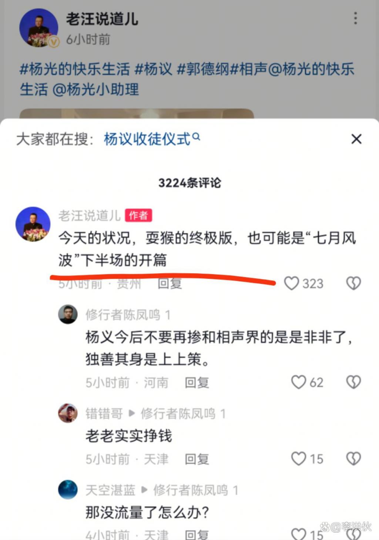Image resolution: width=379 pixels, height=540 pixels.
Task: Like 天空湛蓝's reply heart icon
Action: [x=298, y=534]
